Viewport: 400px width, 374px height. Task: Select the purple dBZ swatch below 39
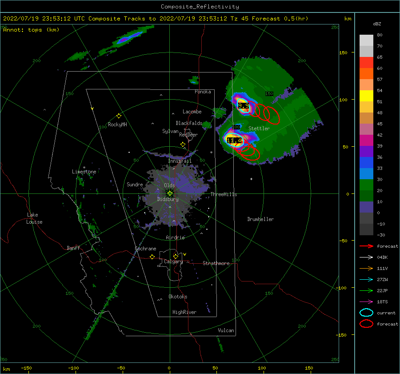(x=366, y=151)
